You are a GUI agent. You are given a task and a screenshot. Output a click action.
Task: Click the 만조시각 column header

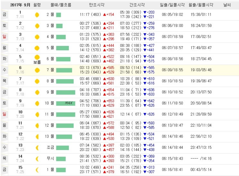(97, 5)
